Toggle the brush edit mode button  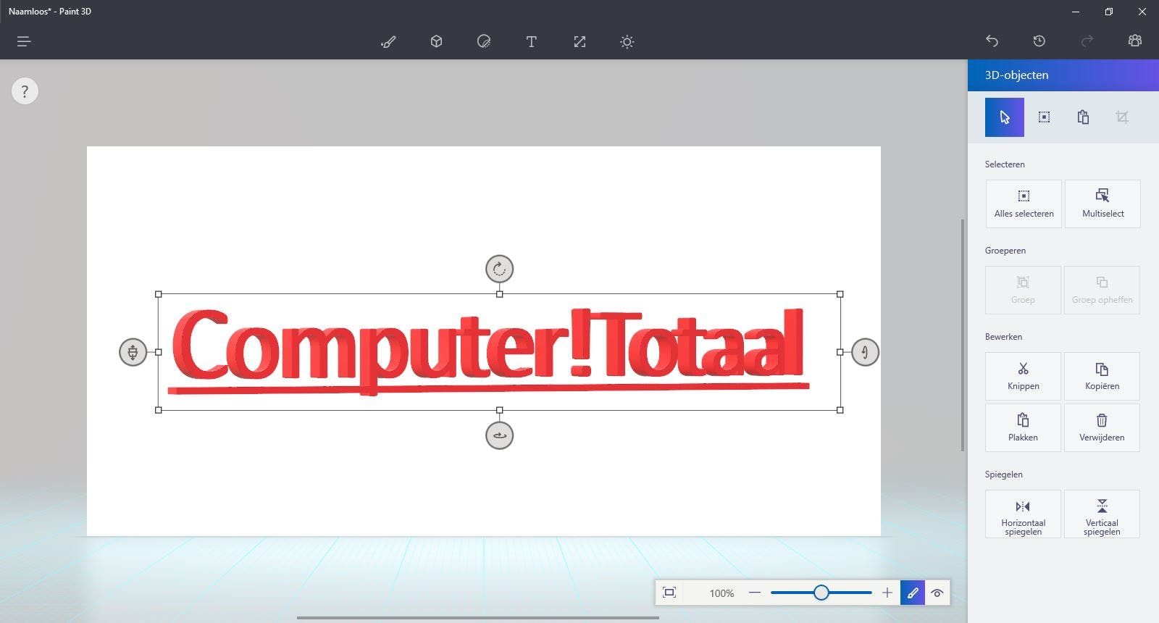[x=913, y=593]
